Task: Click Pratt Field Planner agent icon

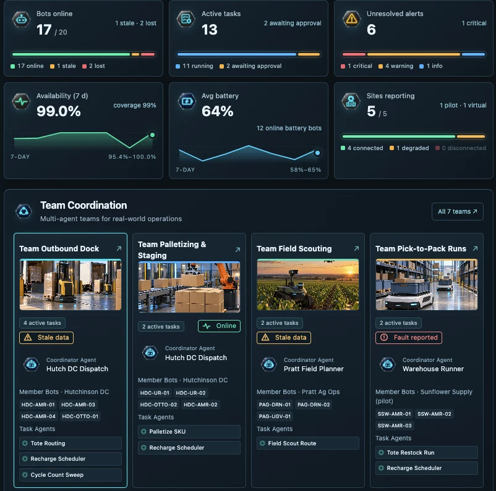Action: tap(269, 364)
